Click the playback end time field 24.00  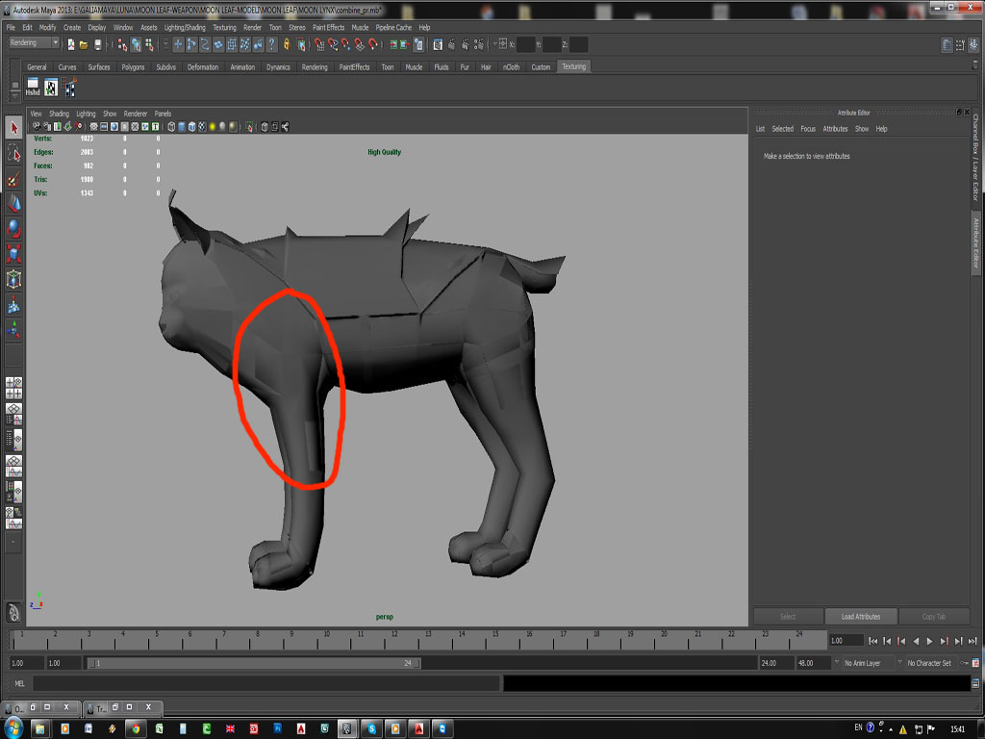click(776, 663)
